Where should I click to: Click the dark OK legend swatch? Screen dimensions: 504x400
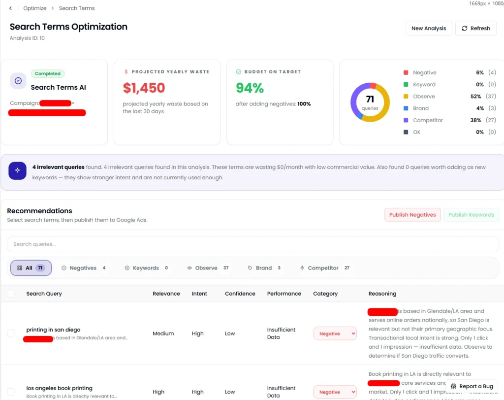click(x=406, y=132)
